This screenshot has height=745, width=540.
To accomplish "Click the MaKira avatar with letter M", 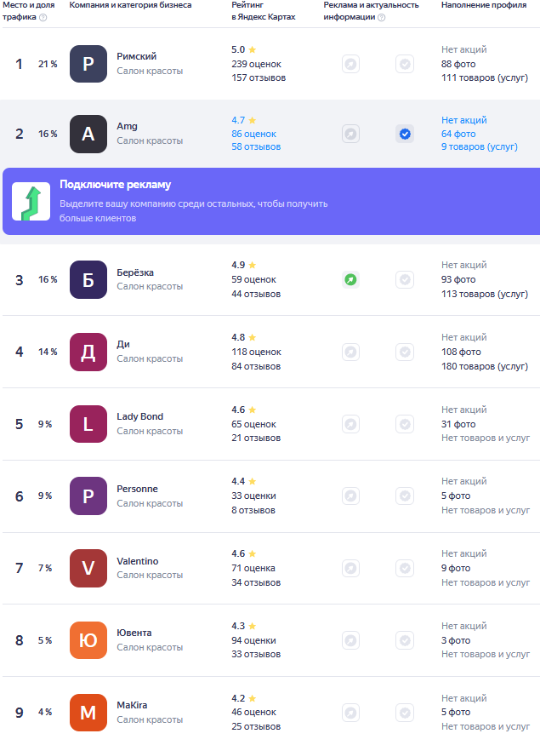I will point(88,712).
